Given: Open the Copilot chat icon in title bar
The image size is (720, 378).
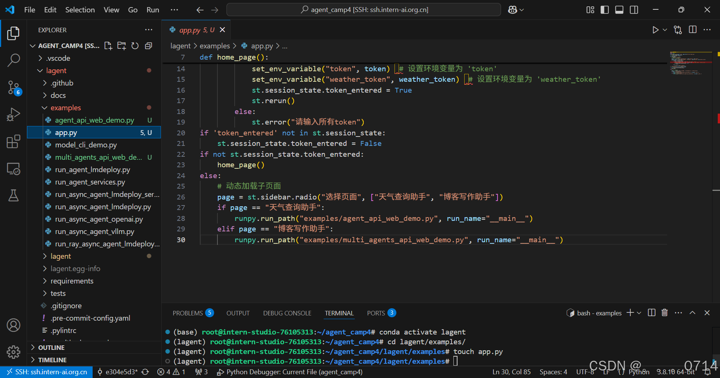Looking at the screenshot, I should point(513,10).
